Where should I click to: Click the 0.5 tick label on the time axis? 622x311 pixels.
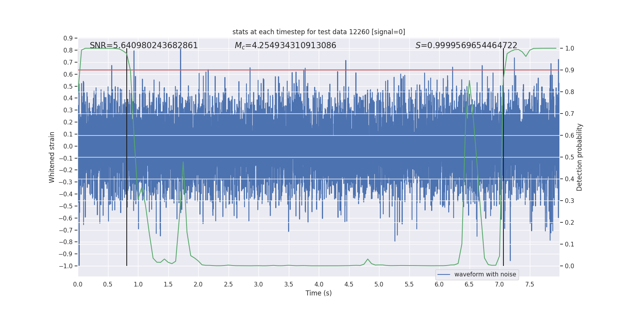[x=108, y=284]
